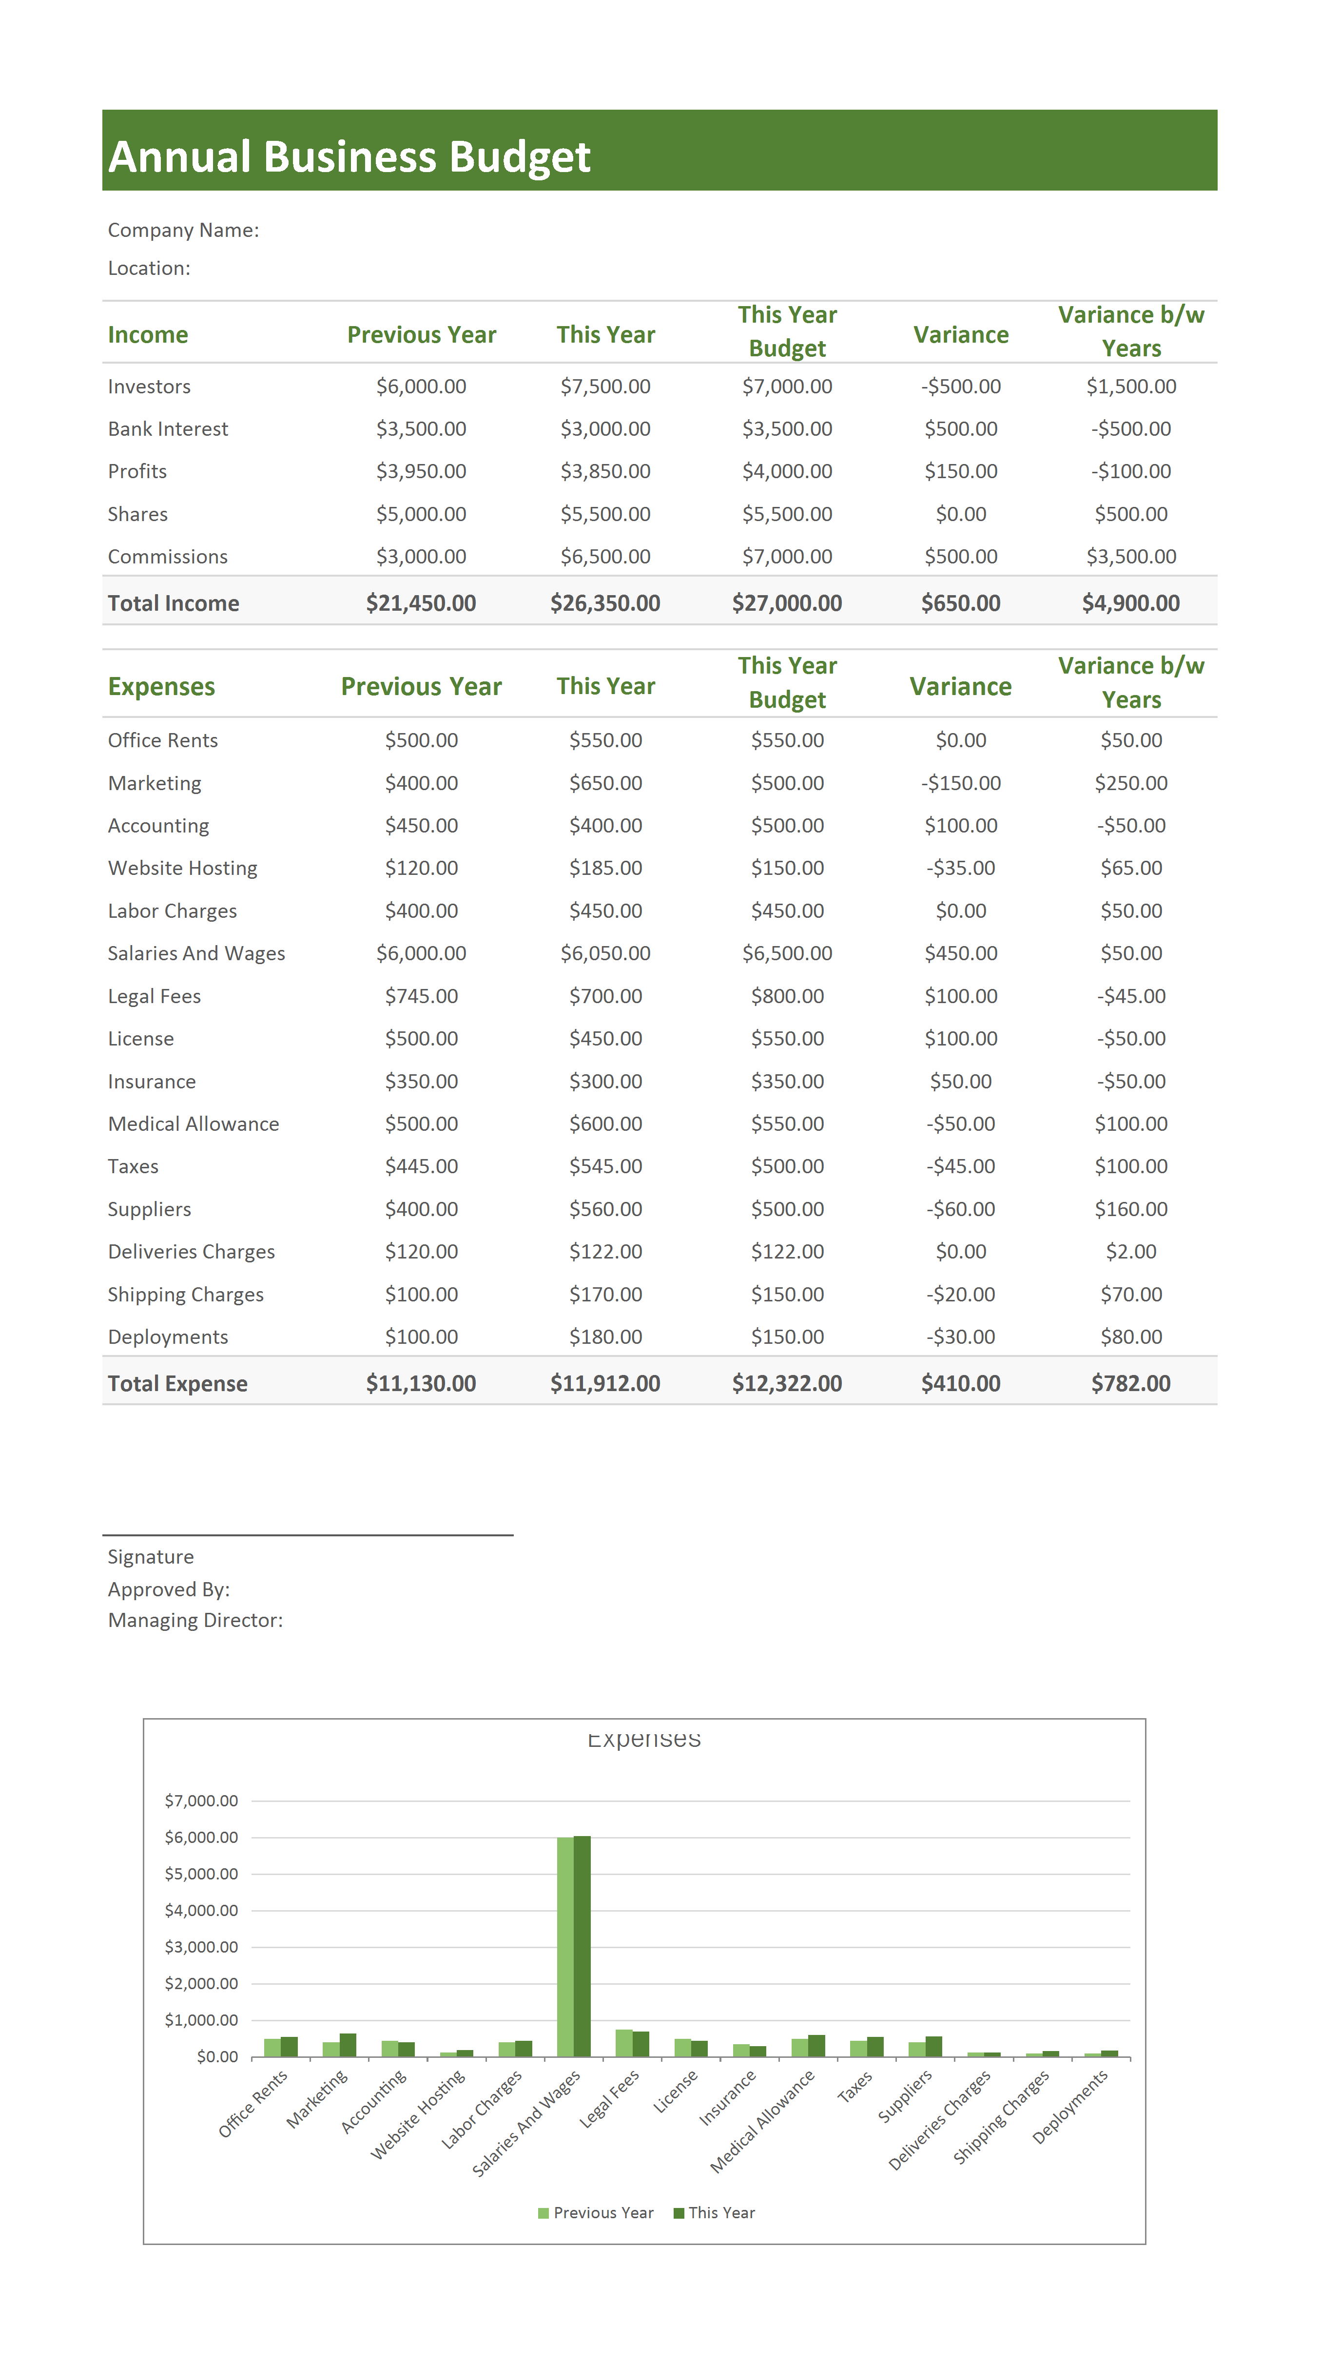1320x2362 pixels.
Task: Click Medical Allowance this year $600.00
Action: pos(605,1123)
